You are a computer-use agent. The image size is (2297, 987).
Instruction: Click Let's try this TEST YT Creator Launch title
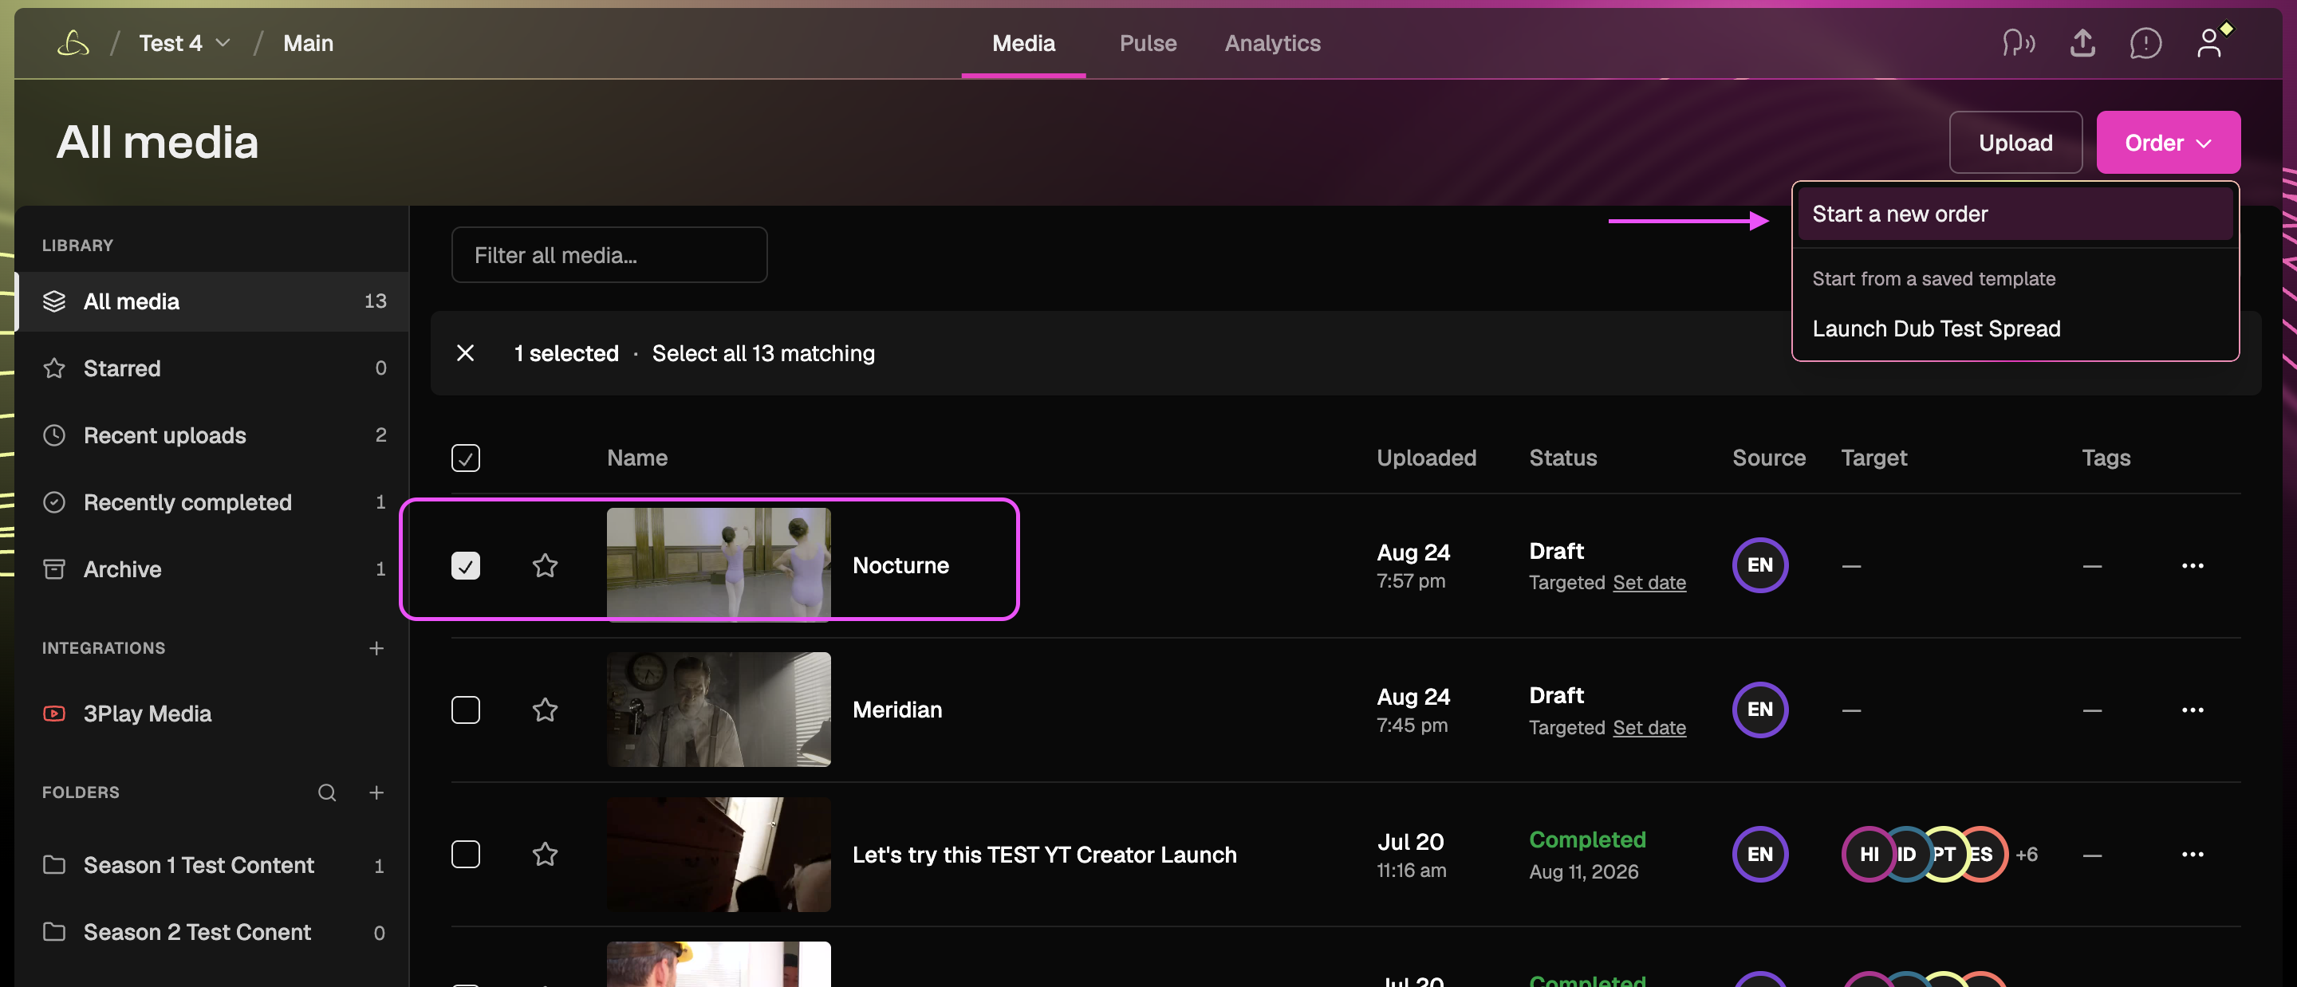[x=1044, y=854]
